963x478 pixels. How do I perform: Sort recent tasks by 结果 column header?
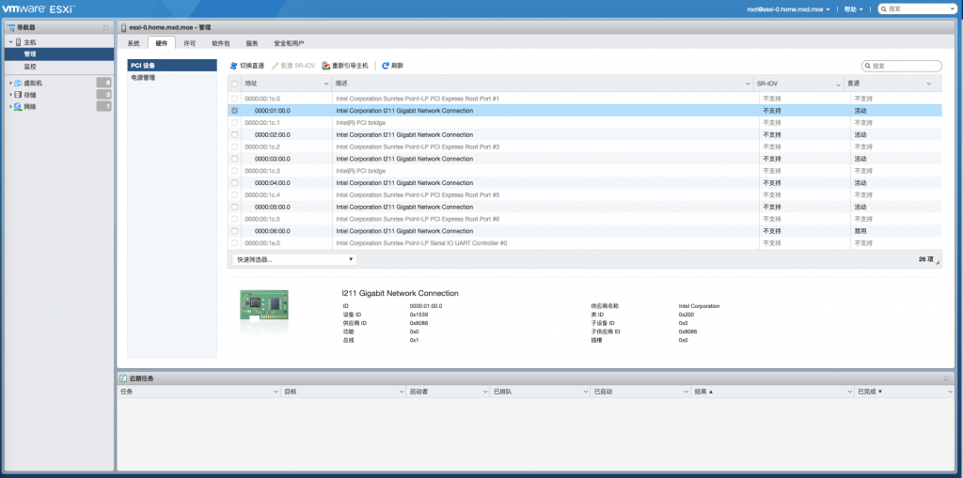click(773, 391)
